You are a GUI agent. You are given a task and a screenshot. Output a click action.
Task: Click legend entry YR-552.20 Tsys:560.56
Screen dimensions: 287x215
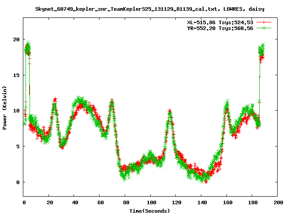[x=220, y=28]
